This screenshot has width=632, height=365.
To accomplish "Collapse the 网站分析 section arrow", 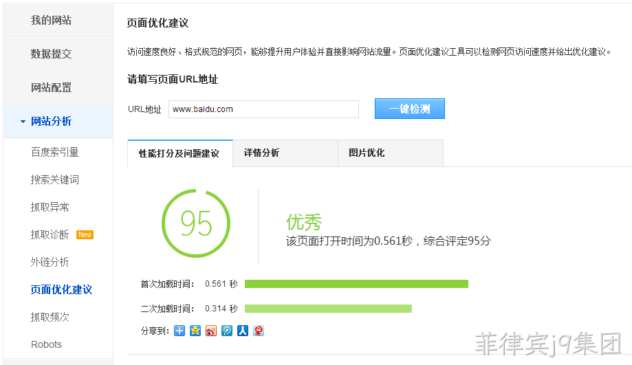I will point(23,121).
